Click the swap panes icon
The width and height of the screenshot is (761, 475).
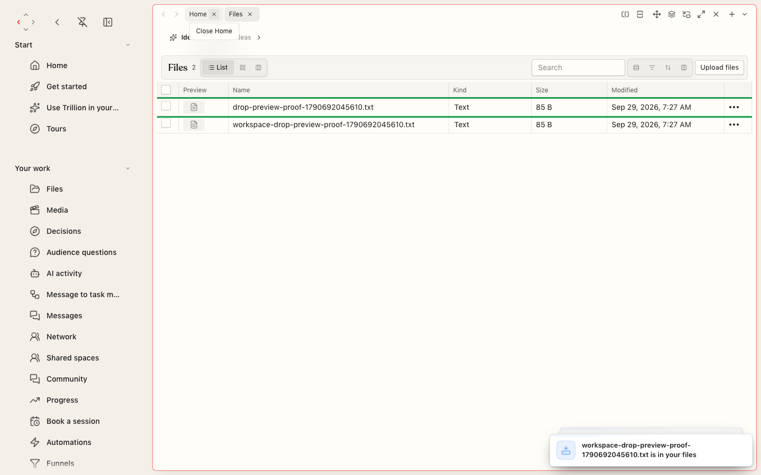686,14
